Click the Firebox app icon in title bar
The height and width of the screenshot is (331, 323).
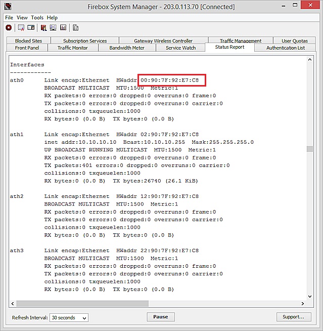(8, 7)
